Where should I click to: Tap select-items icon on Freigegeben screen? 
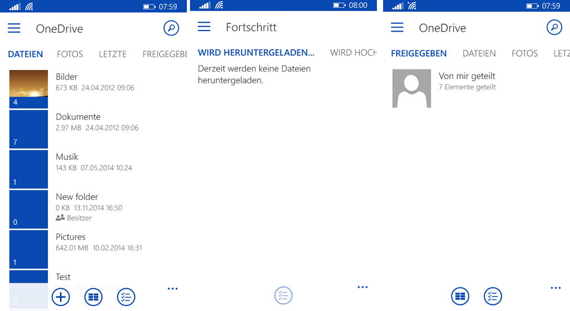coord(493,296)
